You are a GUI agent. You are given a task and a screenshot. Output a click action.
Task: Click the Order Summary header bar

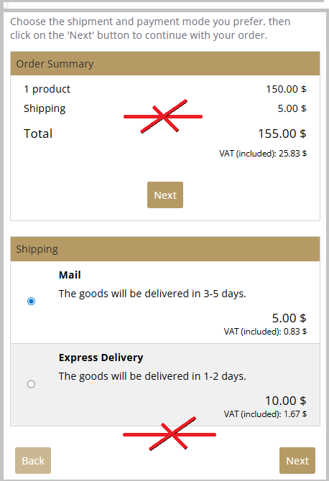165,64
